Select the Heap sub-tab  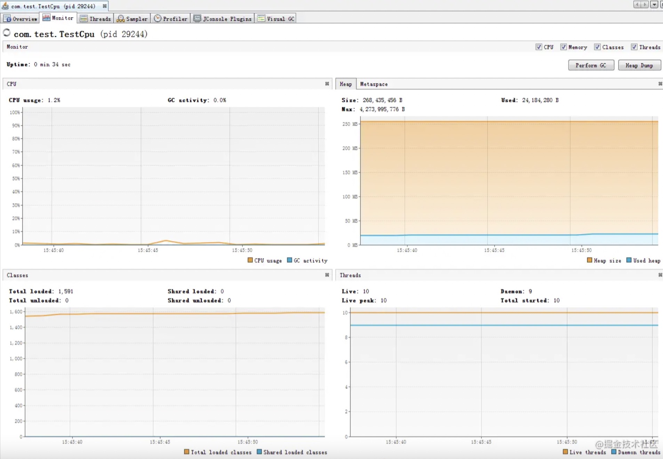coord(346,84)
